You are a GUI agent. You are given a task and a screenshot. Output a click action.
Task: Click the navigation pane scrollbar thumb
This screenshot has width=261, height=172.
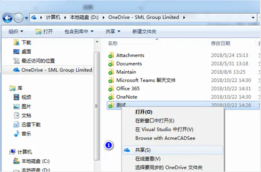tap(97, 106)
